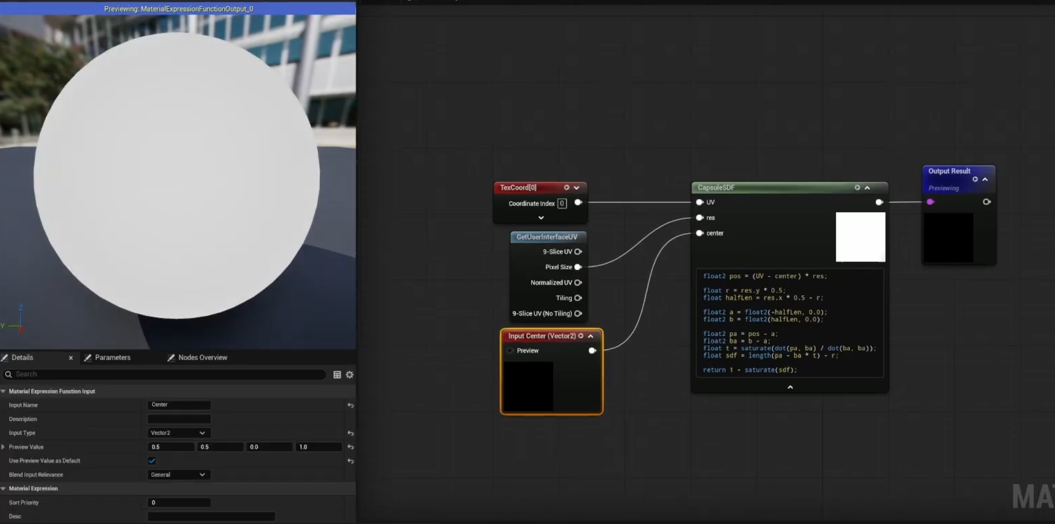
Task: Click the 9-Slice UV (No Tiling) pin
Action: click(x=578, y=314)
